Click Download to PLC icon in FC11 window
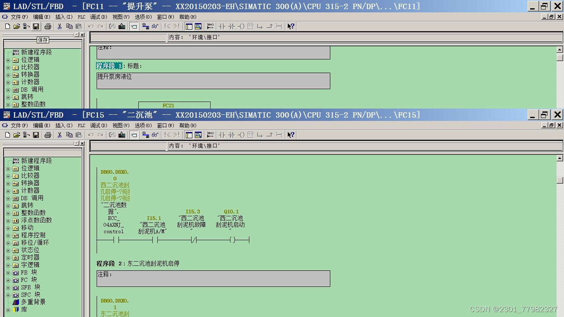The image size is (564, 317). pyautogui.click(x=122, y=26)
